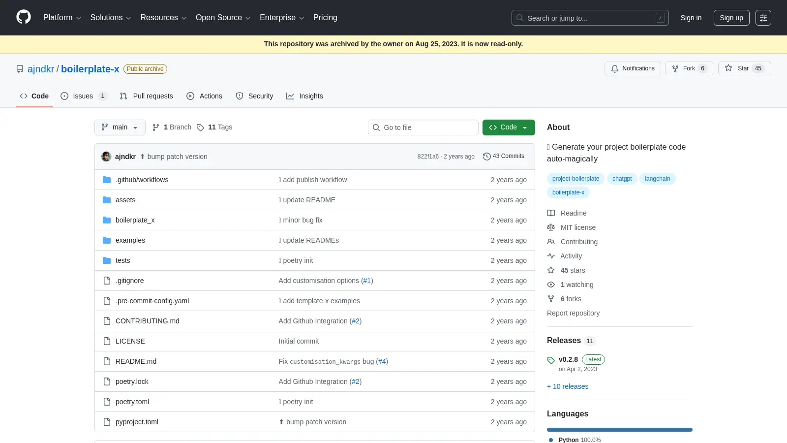Click the eye icon beside 1 watching
Screen dimensions: 787x443
(x=551, y=285)
